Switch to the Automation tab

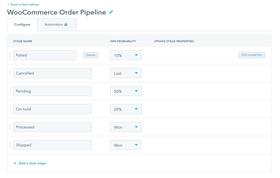57,24
